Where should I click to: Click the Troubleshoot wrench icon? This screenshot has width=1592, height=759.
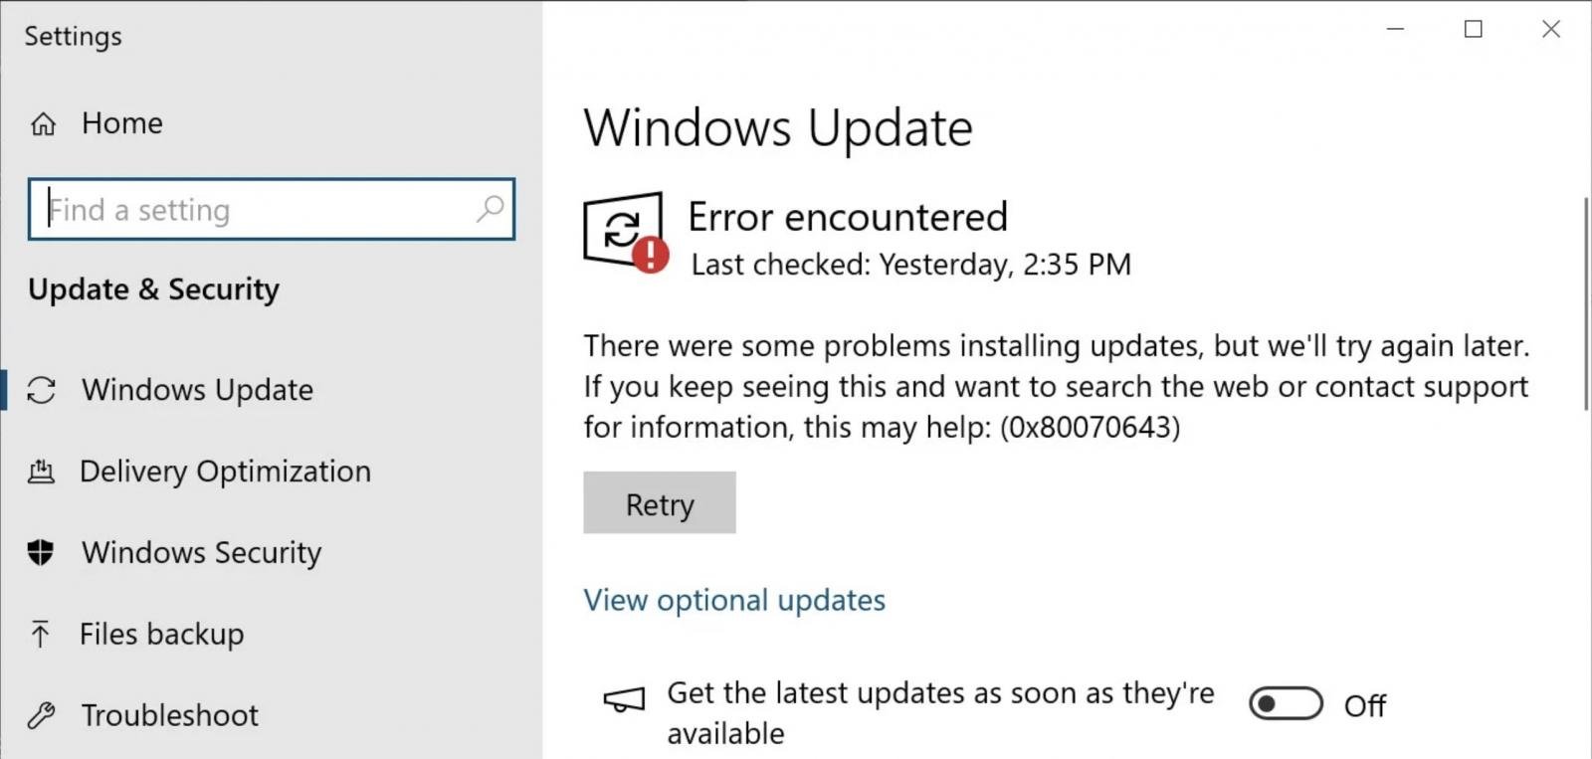(x=42, y=715)
